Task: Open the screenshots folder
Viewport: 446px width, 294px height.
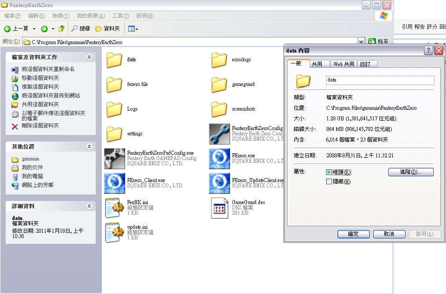Action: pos(219,109)
